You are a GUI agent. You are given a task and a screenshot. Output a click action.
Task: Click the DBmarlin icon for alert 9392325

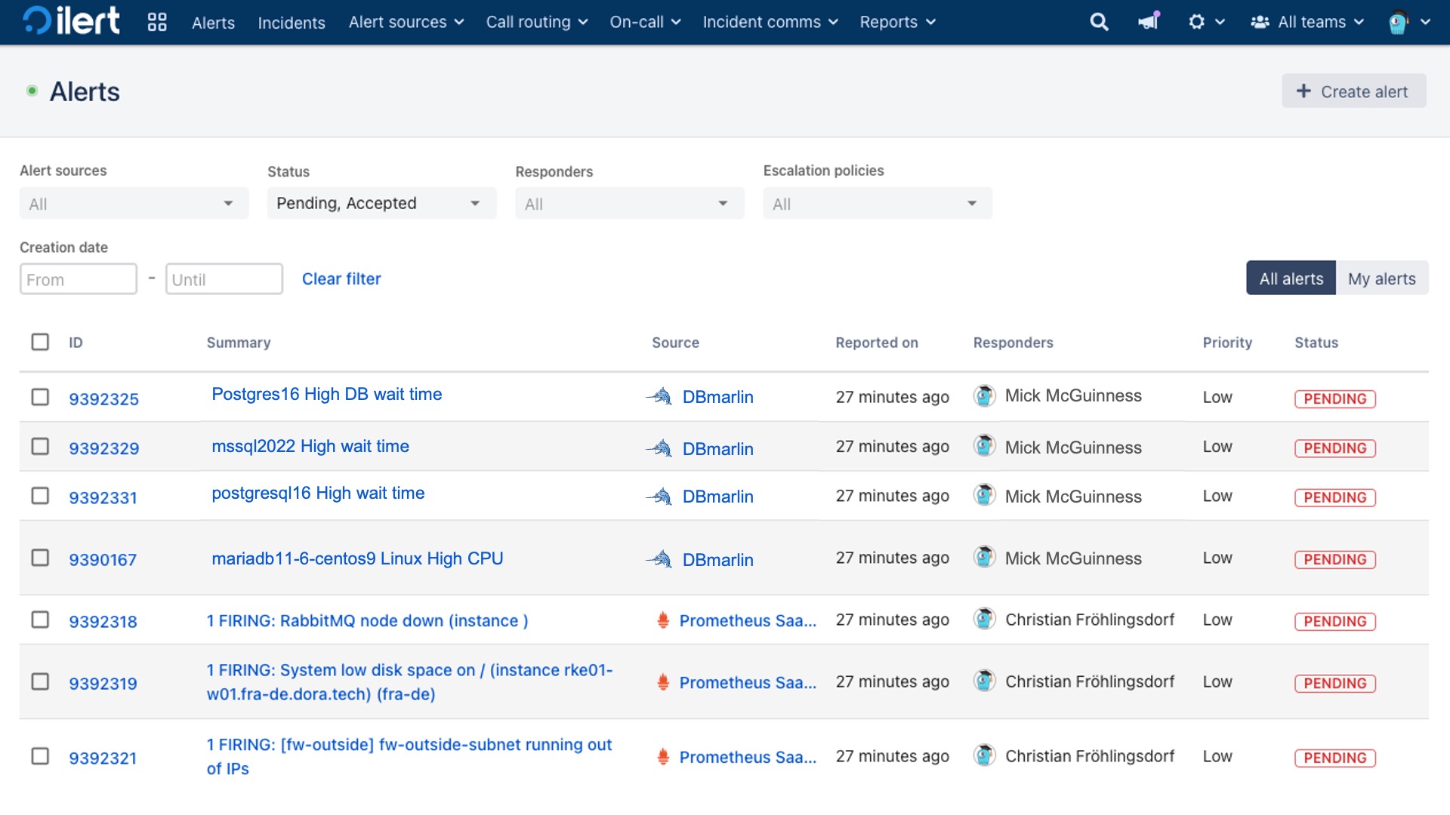(659, 396)
